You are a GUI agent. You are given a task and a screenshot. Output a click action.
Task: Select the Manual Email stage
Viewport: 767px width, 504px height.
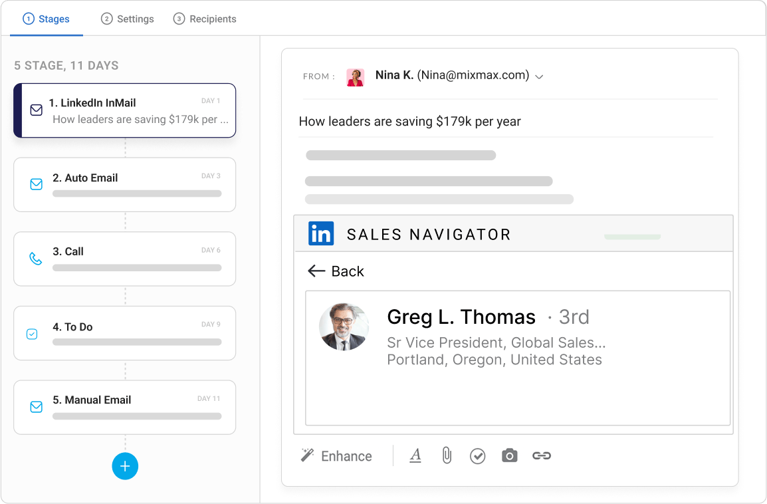(x=125, y=407)
